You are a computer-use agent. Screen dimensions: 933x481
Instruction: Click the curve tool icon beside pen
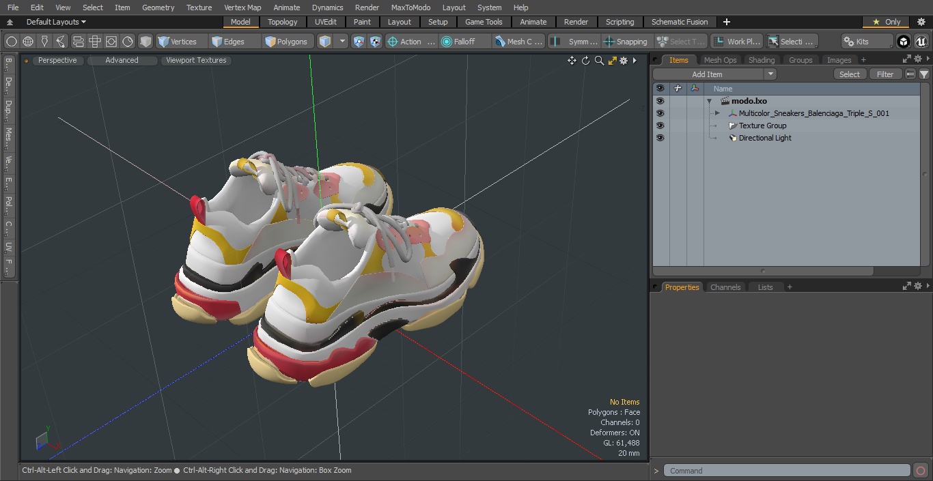(x=61, y=42)
